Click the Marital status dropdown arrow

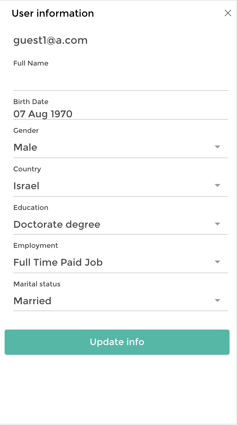point(217,300)
